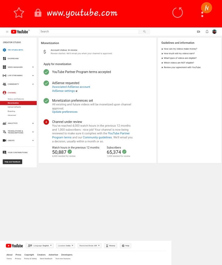222x265 pixels.
Task: Reload the page with refresh icon
Action: point(178,13)
